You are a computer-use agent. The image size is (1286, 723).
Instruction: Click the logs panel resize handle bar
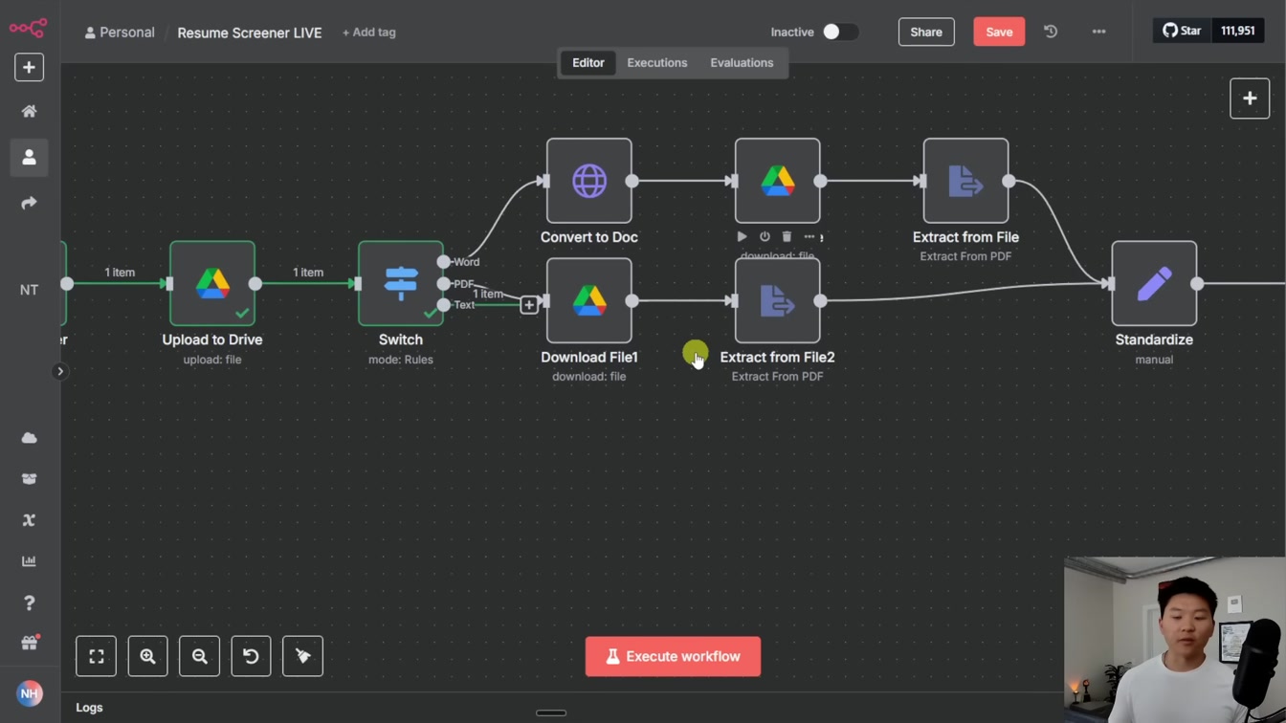[551, 712]
